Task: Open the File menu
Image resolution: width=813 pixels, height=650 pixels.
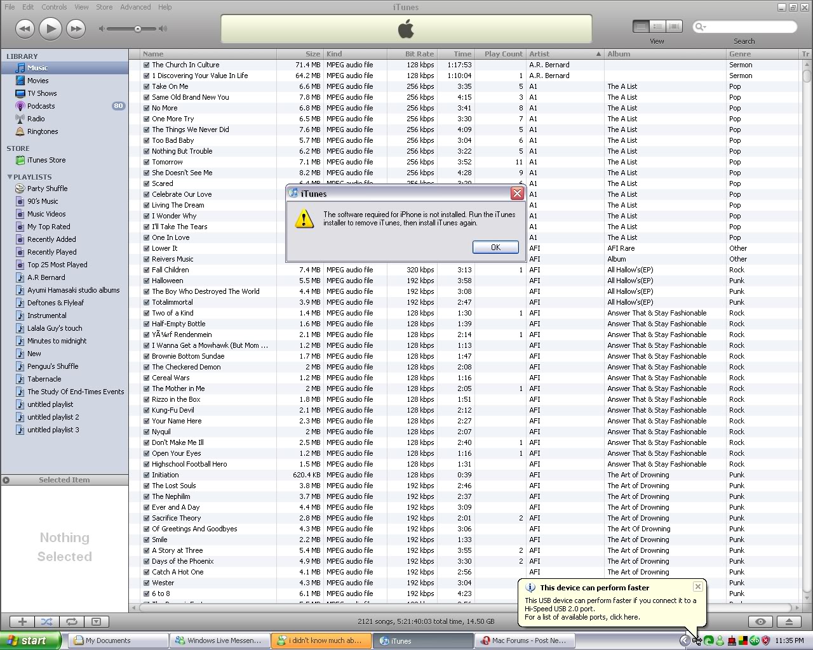Action: click(10, 7)
